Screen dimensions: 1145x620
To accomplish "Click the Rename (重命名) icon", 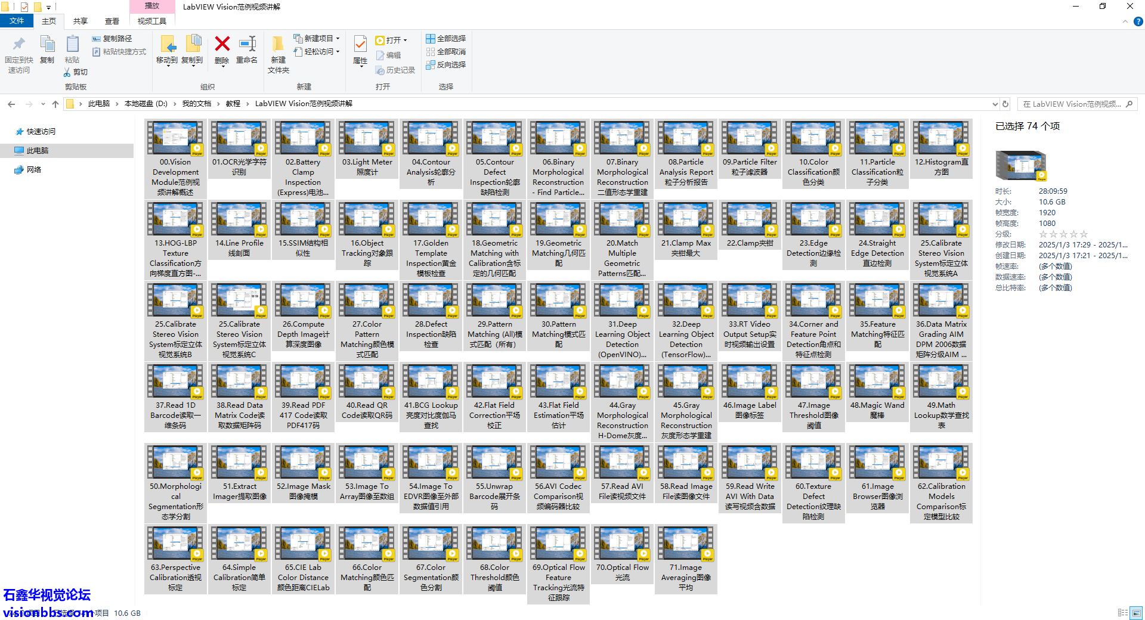I will pyautogui.click(x=247, y=45).
